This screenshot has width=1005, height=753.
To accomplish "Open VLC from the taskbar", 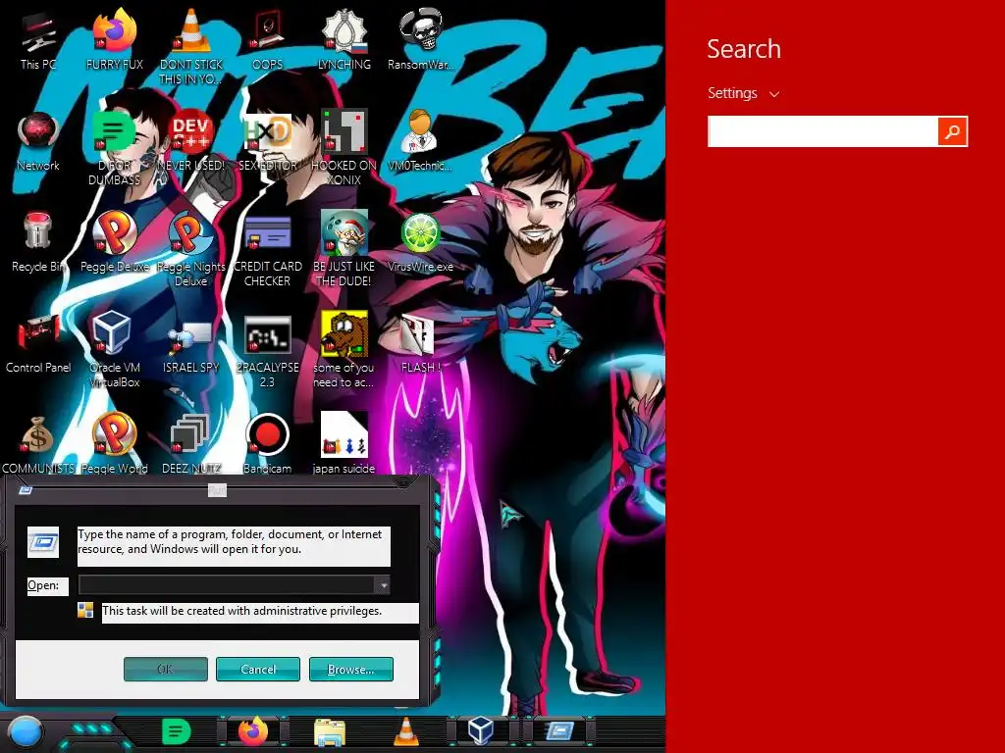I will coord(405,731).
